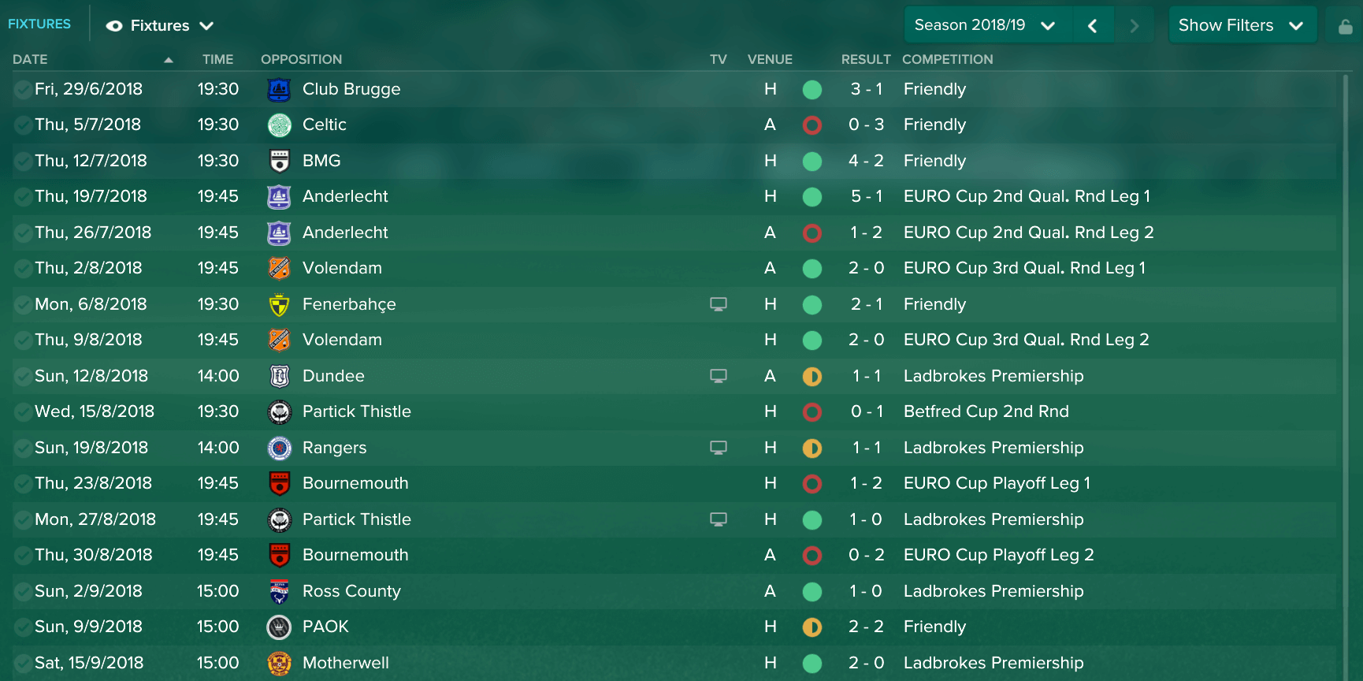Click the Club Brugge club badge
Viewport: 1363px width, 681px height.
click(x=279, y=90)
